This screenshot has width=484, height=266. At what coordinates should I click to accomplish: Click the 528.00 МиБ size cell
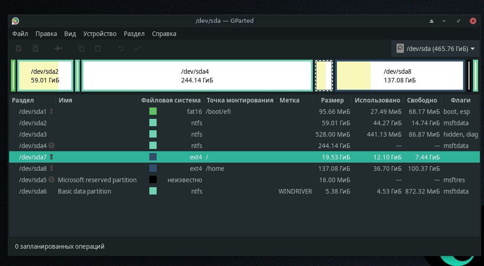[x=333, y=134]
